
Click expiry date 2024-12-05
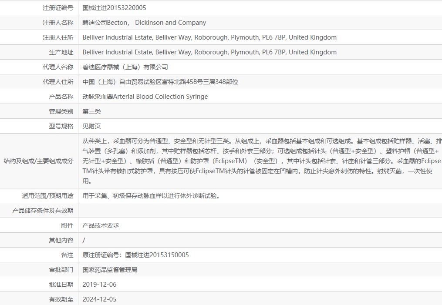coord(100,299)
